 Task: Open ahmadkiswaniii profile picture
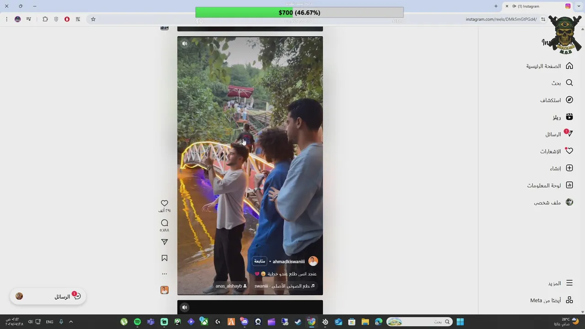tap(313, 261)
